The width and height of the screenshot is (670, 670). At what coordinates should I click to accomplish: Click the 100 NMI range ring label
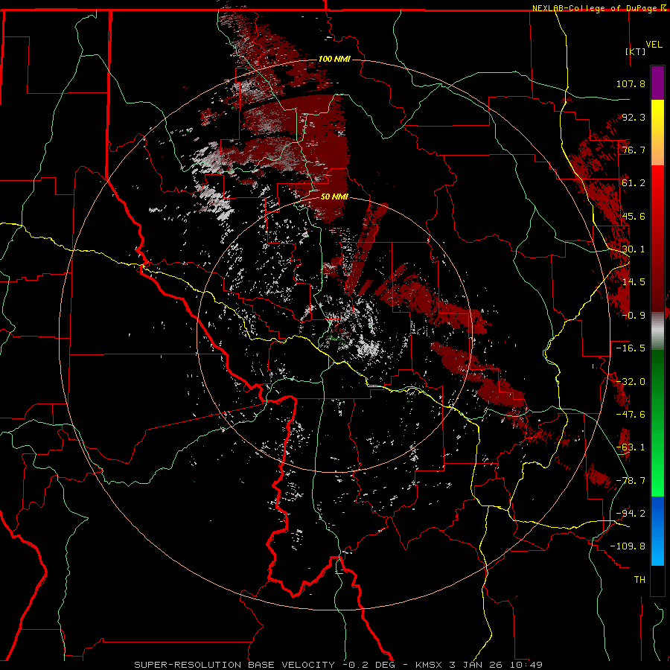[x=334, y=59]
